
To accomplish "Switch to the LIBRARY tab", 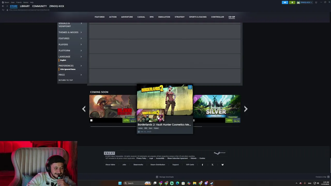I will [25, 6].
